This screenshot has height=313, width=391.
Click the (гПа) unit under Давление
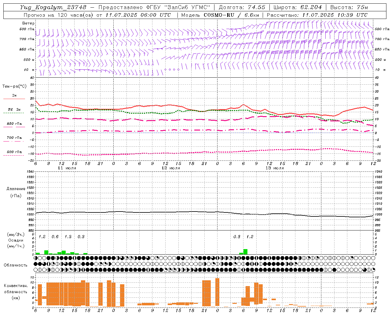point(16,196)
